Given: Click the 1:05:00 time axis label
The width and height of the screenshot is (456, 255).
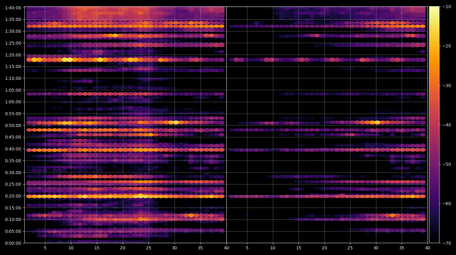Looking at the screenshot, I should pos(13,90).
